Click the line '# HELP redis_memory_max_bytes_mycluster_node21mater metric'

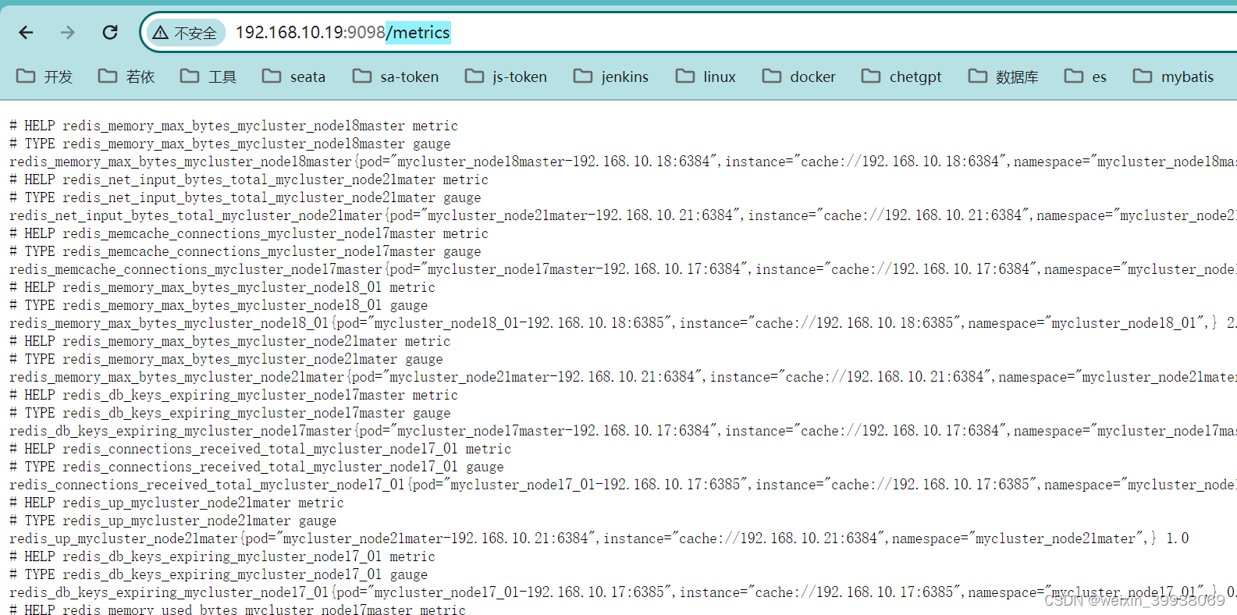[230, 341]
